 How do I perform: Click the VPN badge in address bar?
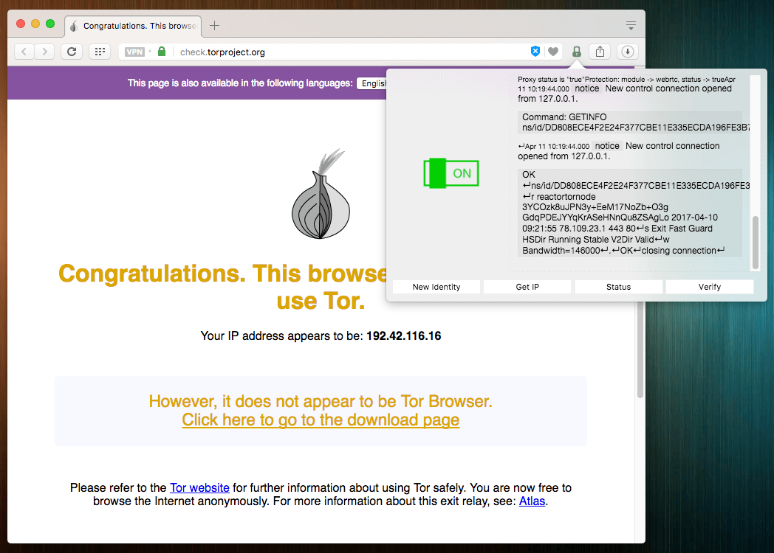pos(134,52)
